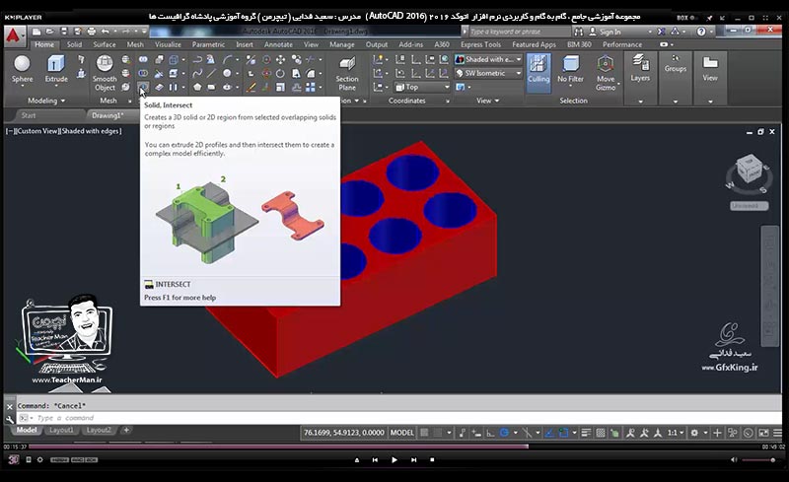Open the Express Tools ribbon tab
Screen dimensions: 789x482
pyautogui.click(x=480, y=44)
